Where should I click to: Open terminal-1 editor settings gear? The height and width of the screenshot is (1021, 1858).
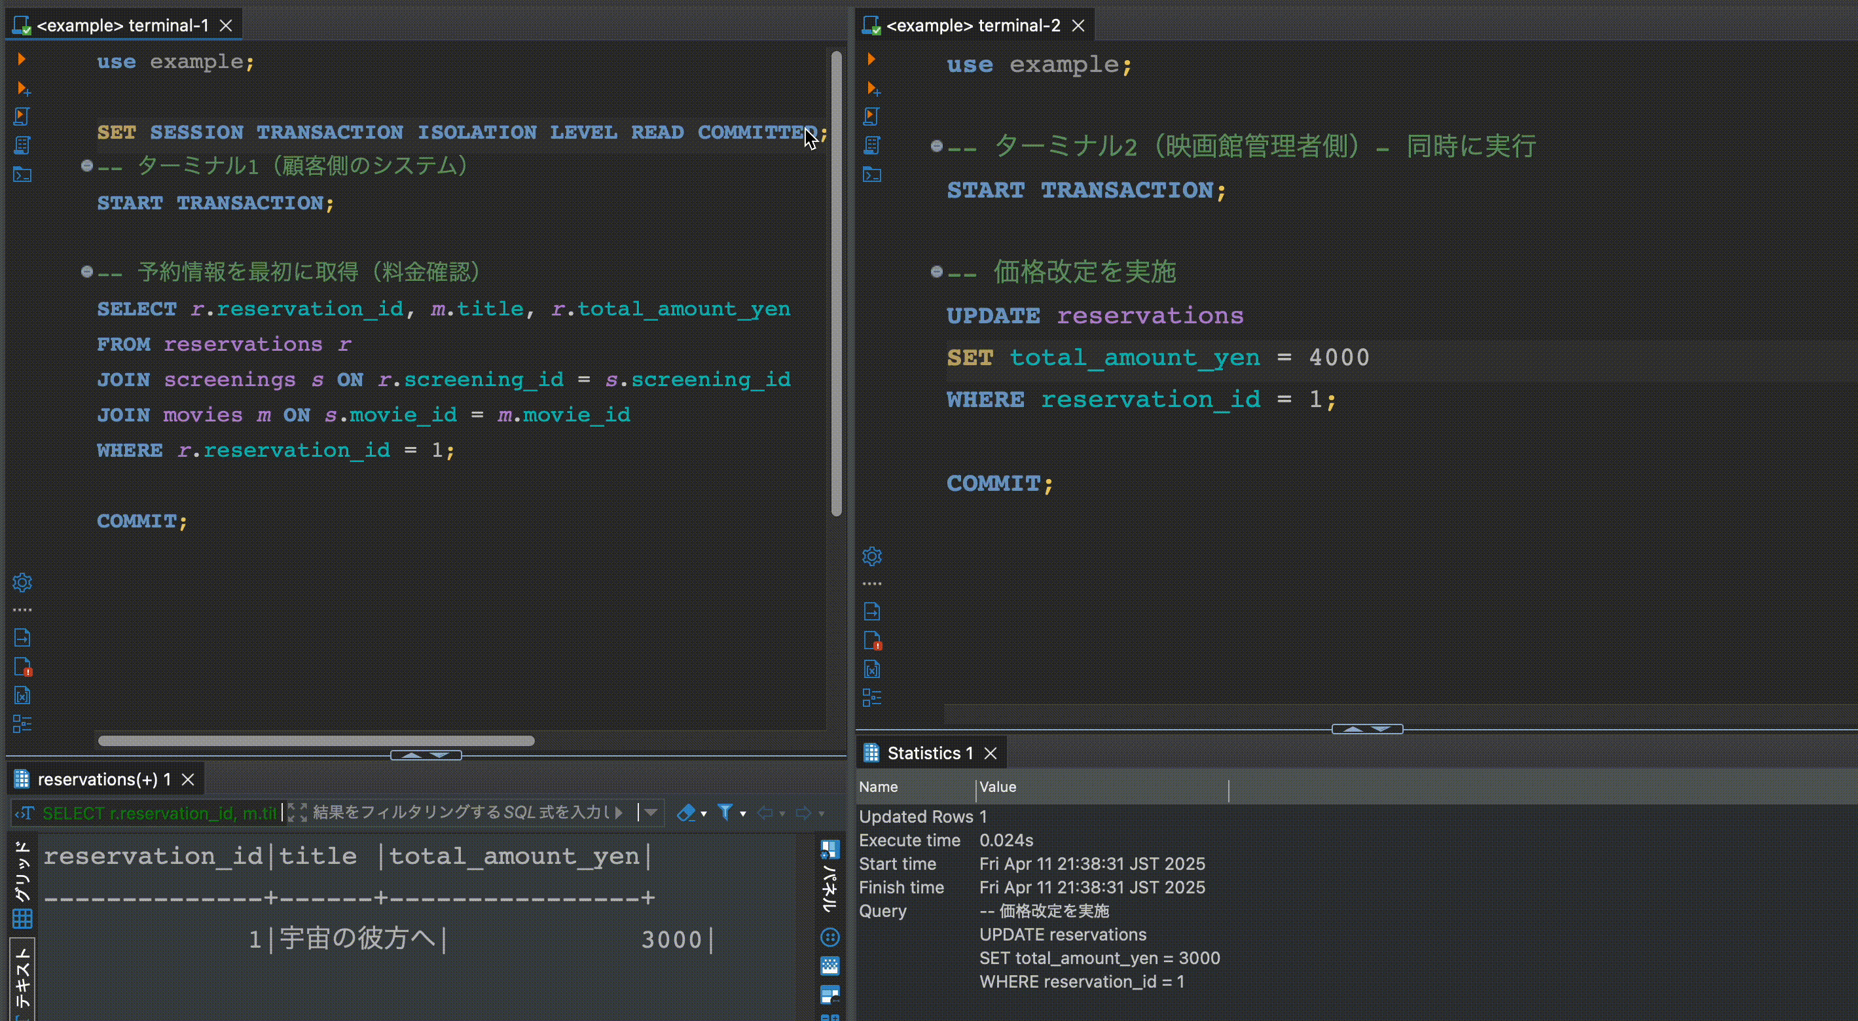[22, 582]
